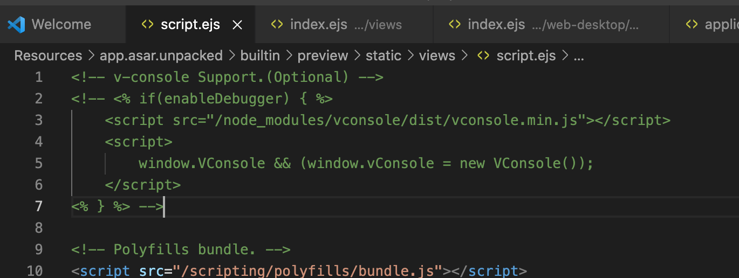Screen dimensions: 739x278
Task: Click the '<% } %> -->' text on line 7
Action: [117, 206]
